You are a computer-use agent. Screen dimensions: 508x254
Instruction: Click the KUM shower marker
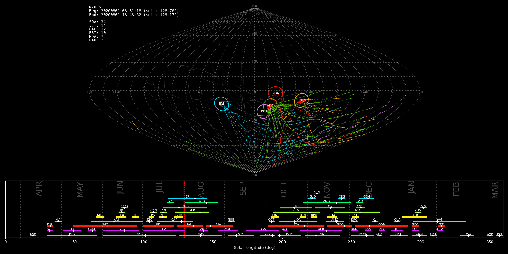click(317, 194)
